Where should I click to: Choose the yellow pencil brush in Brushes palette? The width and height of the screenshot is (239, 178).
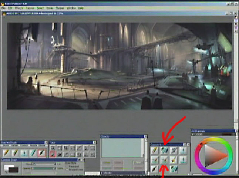(6, 153)
